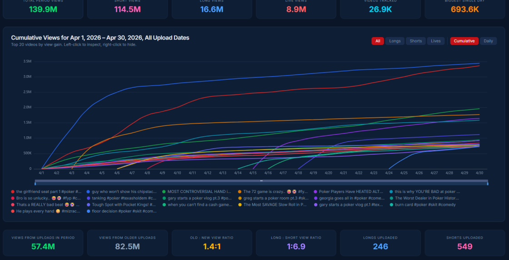Viewport: 509px width, 260px height.
Task: Click the 2.0M y-axis label
Action: point(27,107)
